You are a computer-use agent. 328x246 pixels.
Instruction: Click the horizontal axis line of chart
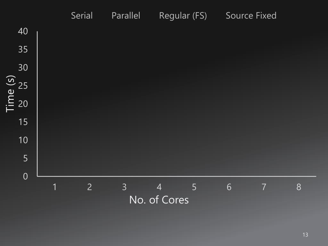[x=176, y=176]
